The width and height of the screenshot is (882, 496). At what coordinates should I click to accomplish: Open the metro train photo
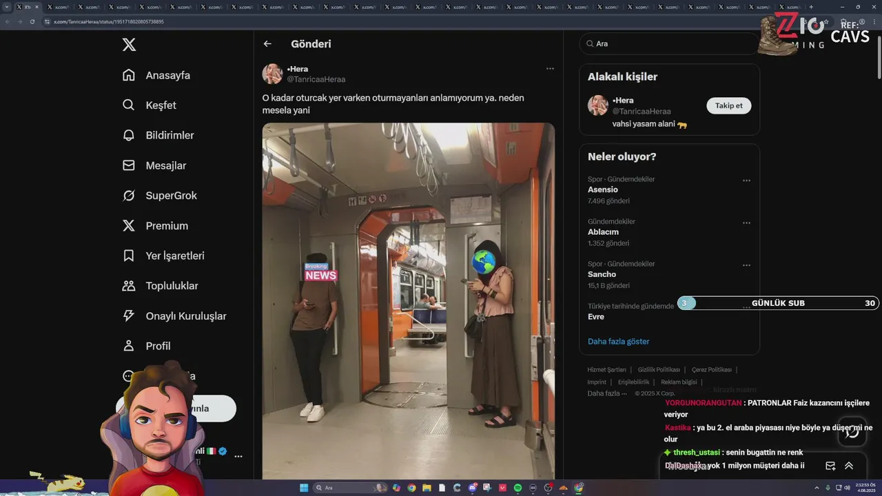[408, 301]
